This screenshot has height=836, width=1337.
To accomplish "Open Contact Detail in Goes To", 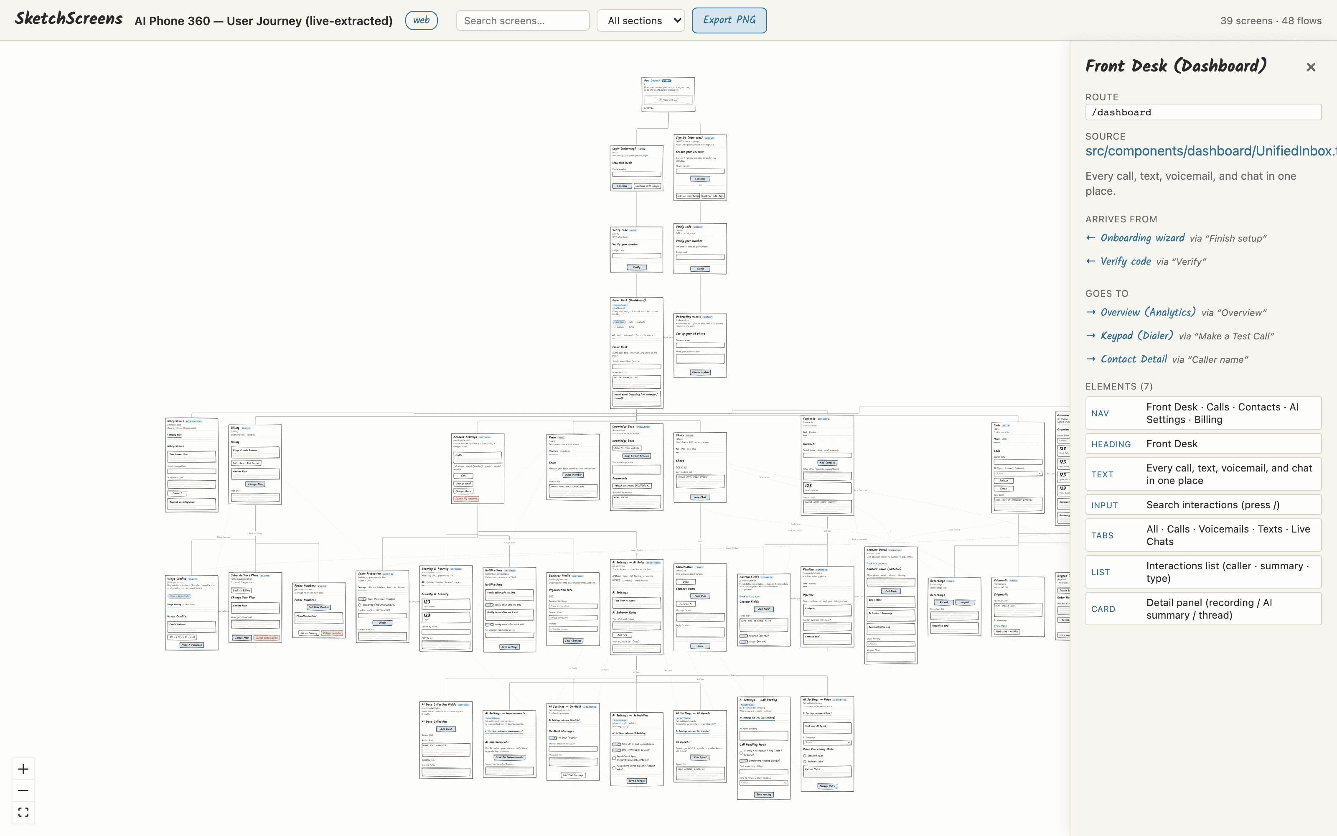I will pyautogui.click(x=1134, y=359).
